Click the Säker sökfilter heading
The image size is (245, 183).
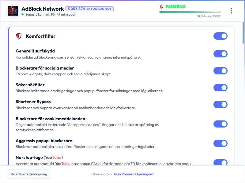[30, 85]
